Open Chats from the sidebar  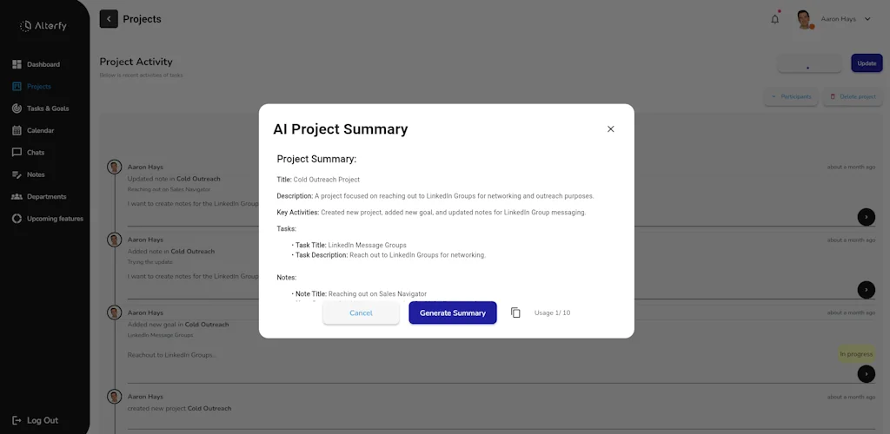(x=35, y=152)
